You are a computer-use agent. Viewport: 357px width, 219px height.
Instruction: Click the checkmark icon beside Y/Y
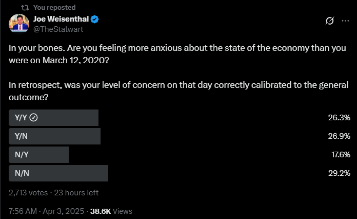pyautogui.click(x=33, y=118)
